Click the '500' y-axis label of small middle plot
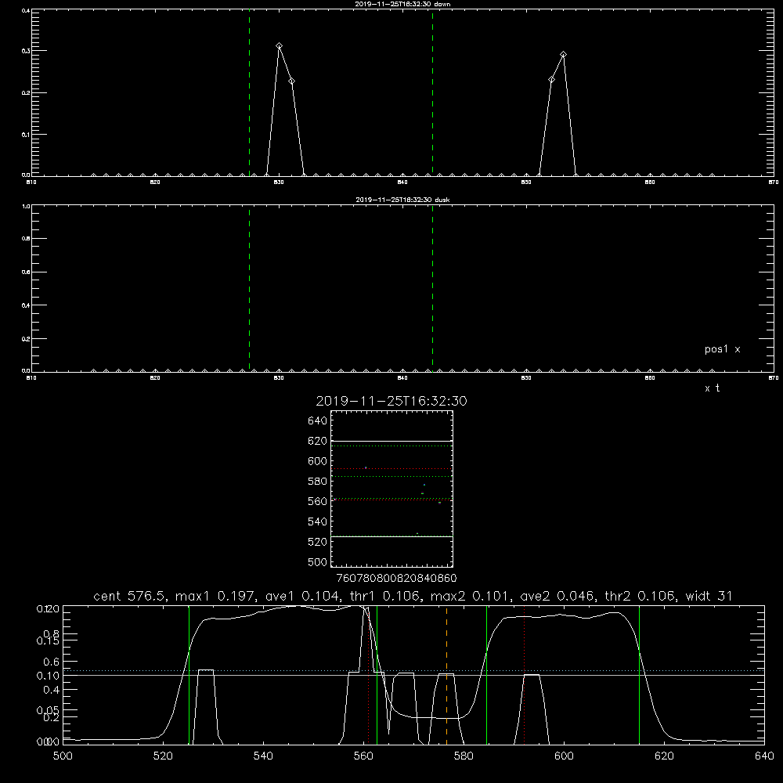 click(318, 561)
